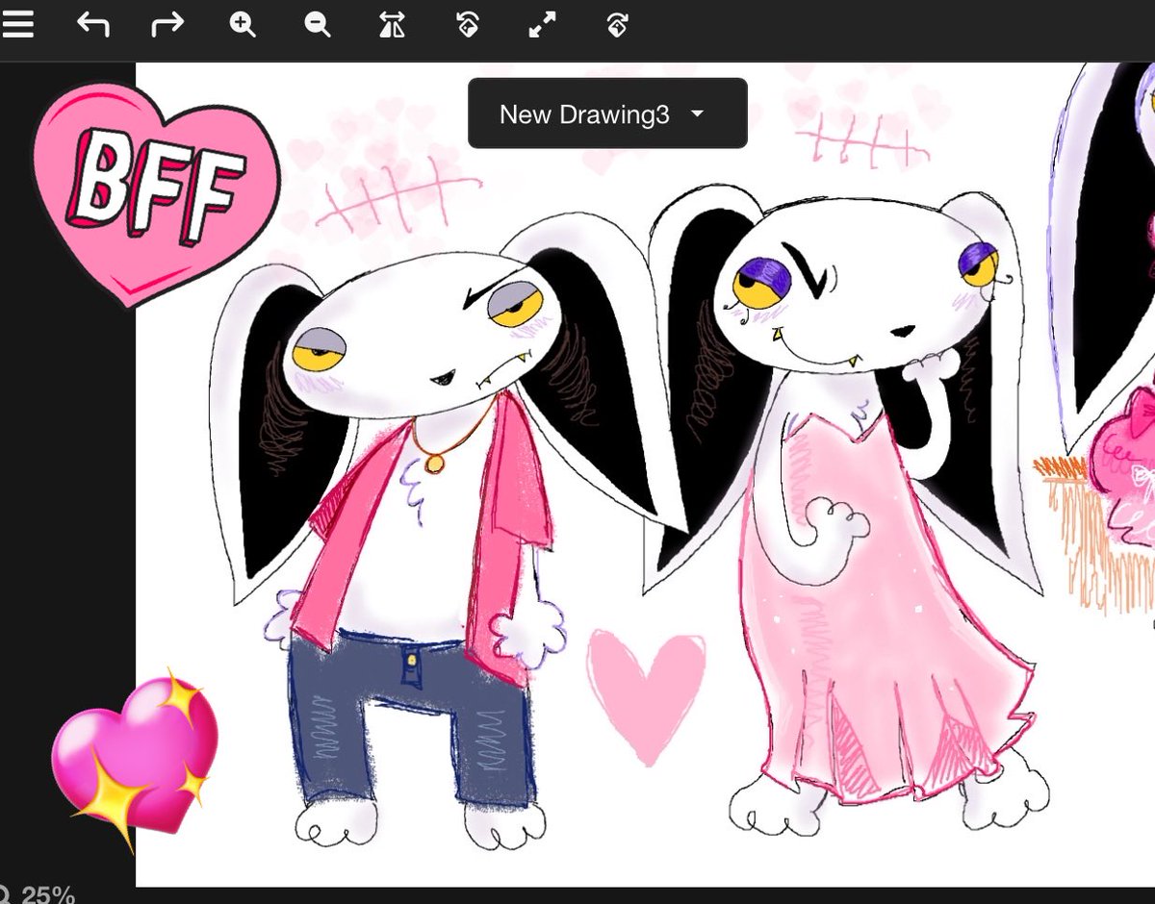This screenshot has height=904, width=1155.
Task: Undo the last stroke
Action: click(92, 25)
